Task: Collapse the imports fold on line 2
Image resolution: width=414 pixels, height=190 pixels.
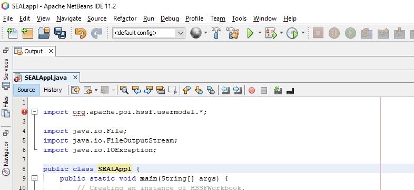Action: tap(34, 112)
